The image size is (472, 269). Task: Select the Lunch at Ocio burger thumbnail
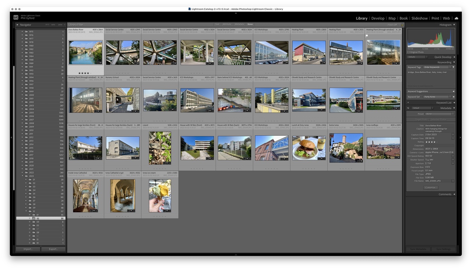tap(309, 148)
